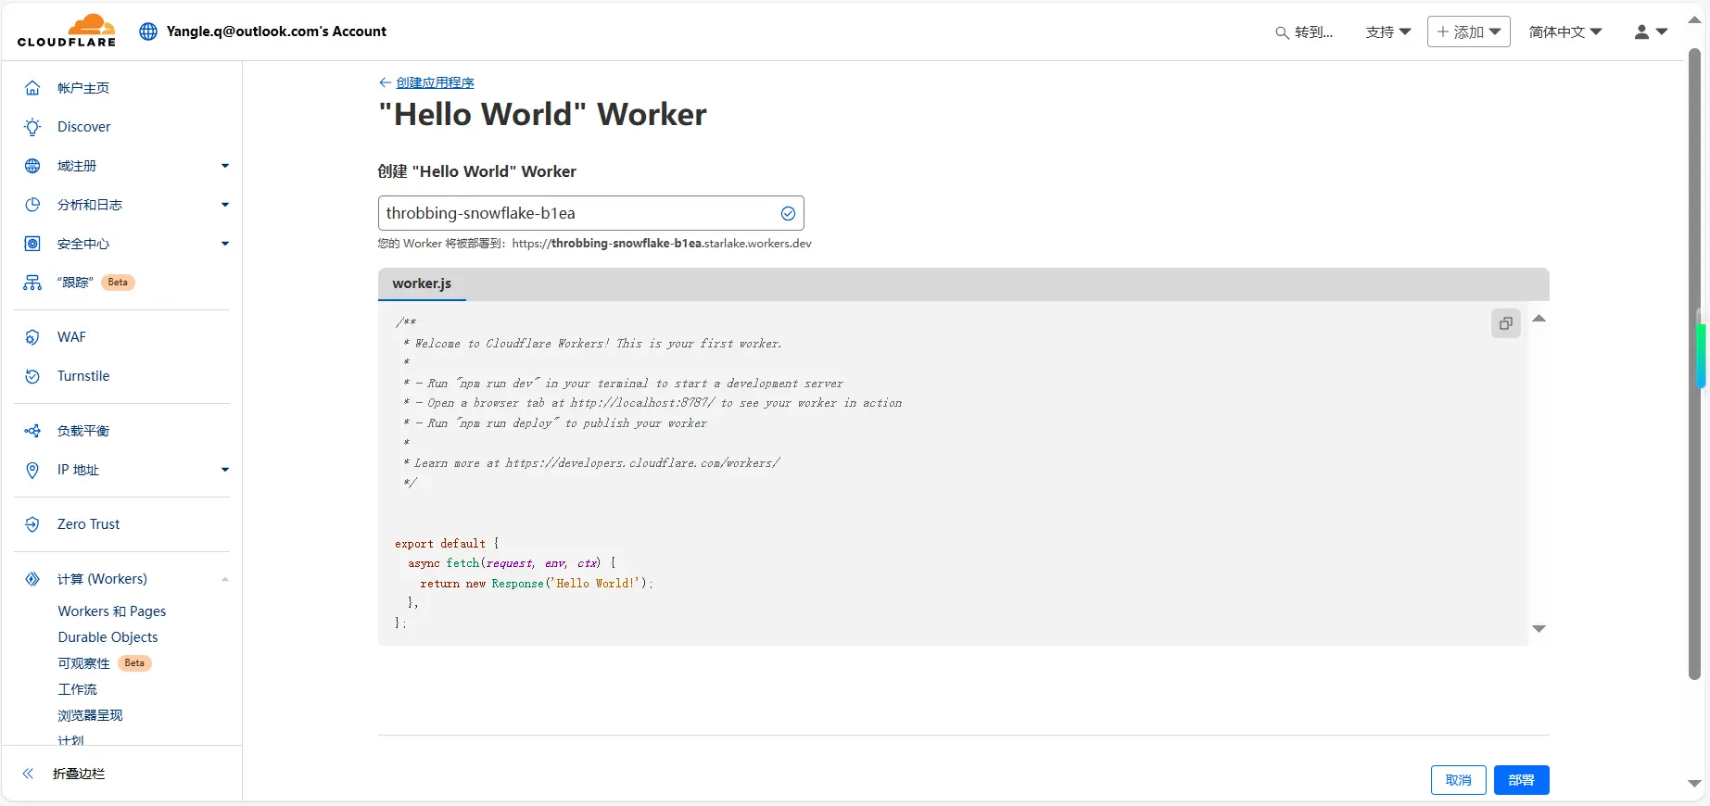Click the workers.dev deployment URL text
Screen dimensions: 1710x806
[x=662, y=244]
